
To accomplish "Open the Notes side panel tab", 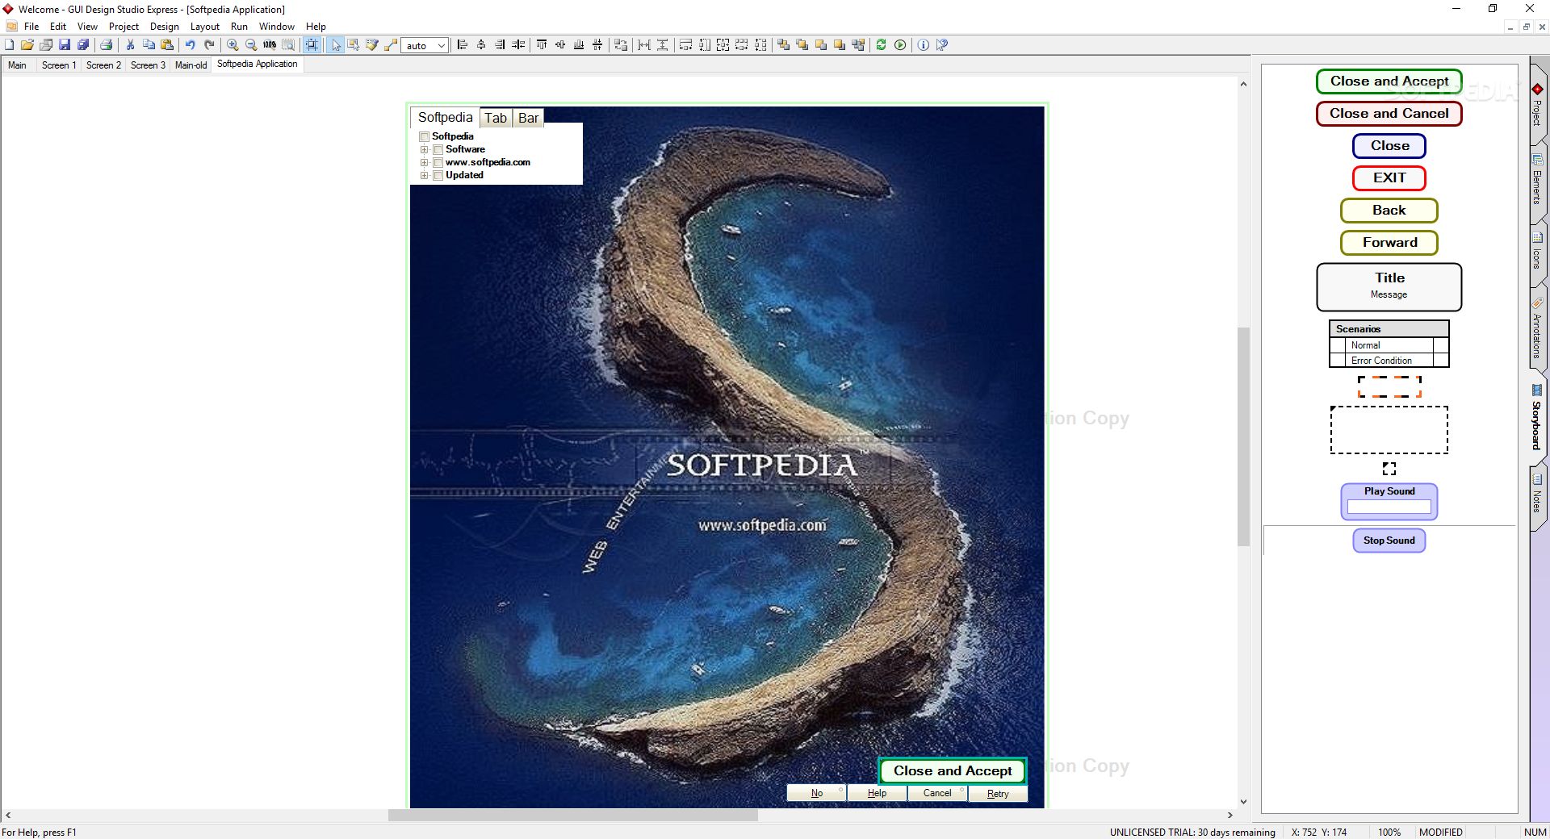I will pyautogui.click(x=1537, y=496).
